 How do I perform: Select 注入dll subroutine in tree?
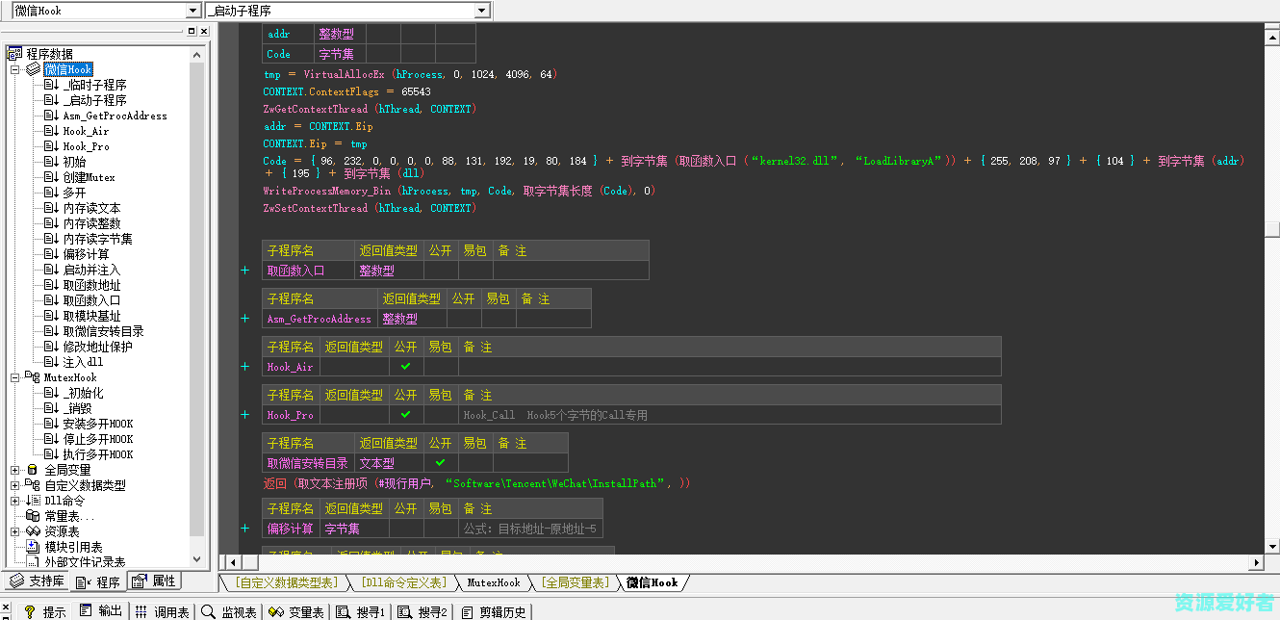point(83,362)
